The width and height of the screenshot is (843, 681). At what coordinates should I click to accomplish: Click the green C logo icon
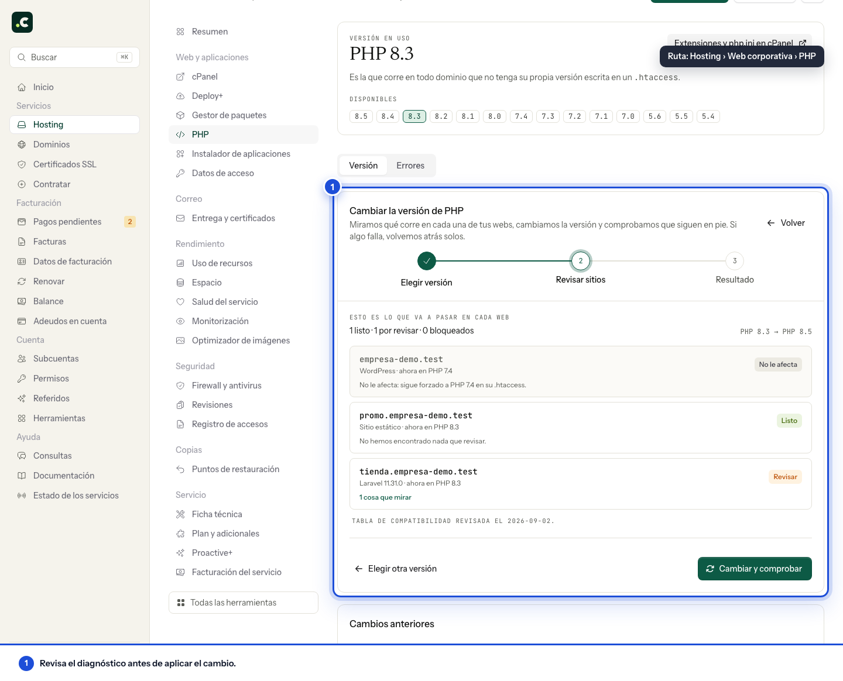click(22, 22)
